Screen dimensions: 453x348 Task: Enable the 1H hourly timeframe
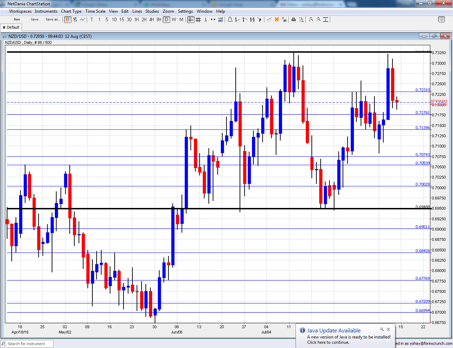click(136, 19)
